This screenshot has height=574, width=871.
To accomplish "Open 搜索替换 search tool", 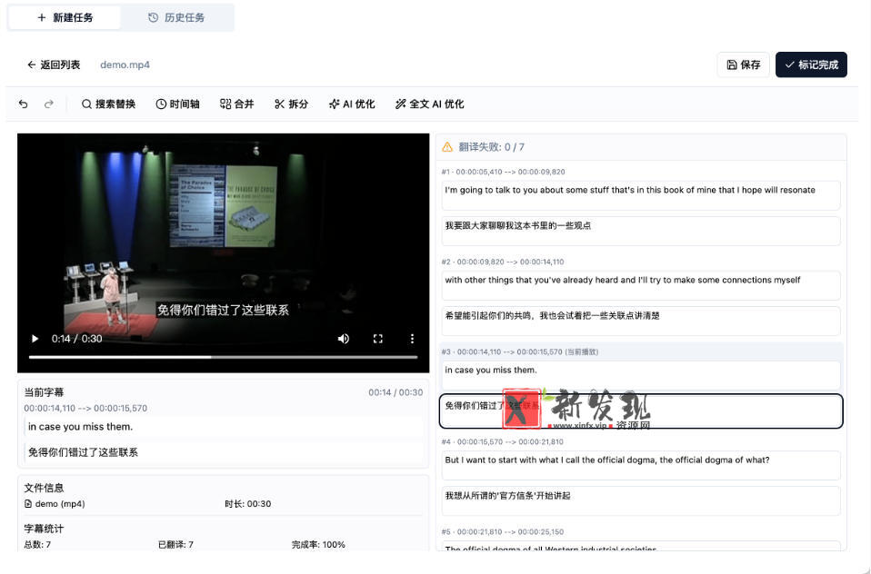I will click(108, 104).
